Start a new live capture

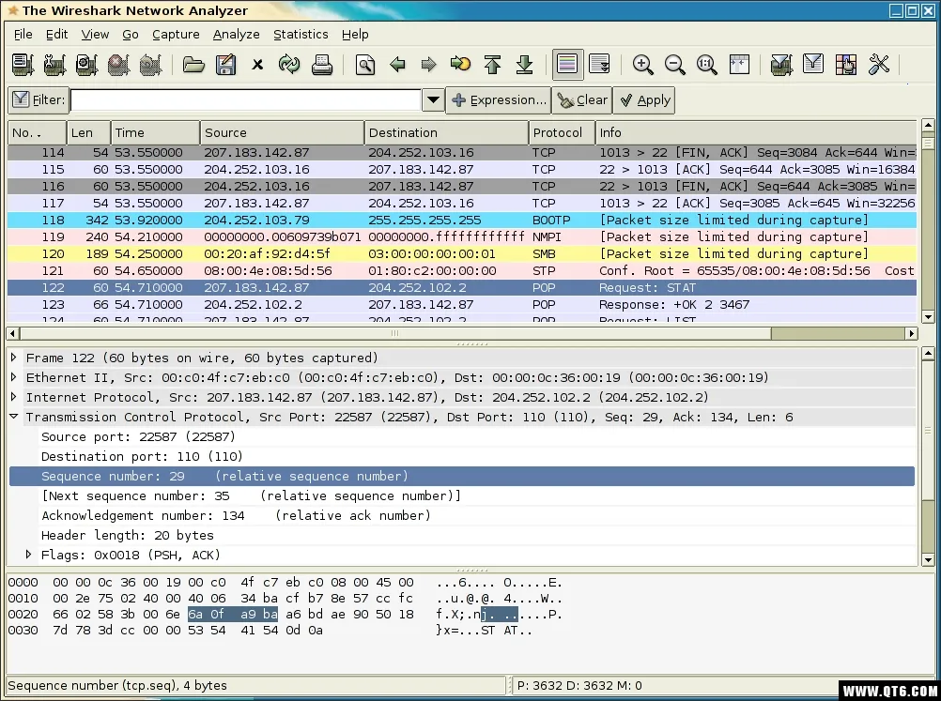pos(85,64)
